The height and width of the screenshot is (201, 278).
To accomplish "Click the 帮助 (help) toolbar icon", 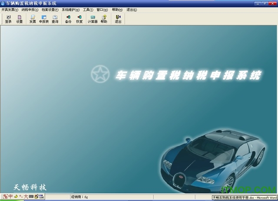I will tap(104, 19).
